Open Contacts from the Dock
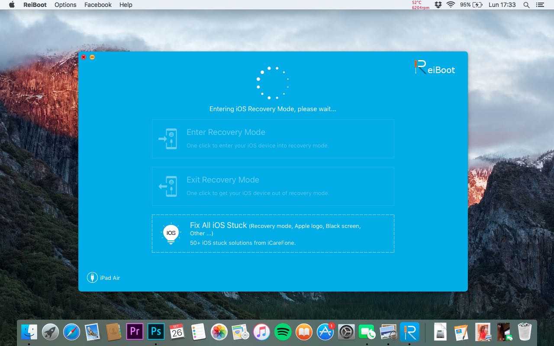This screenshot has width=554, height=346. tap(113, 332)
